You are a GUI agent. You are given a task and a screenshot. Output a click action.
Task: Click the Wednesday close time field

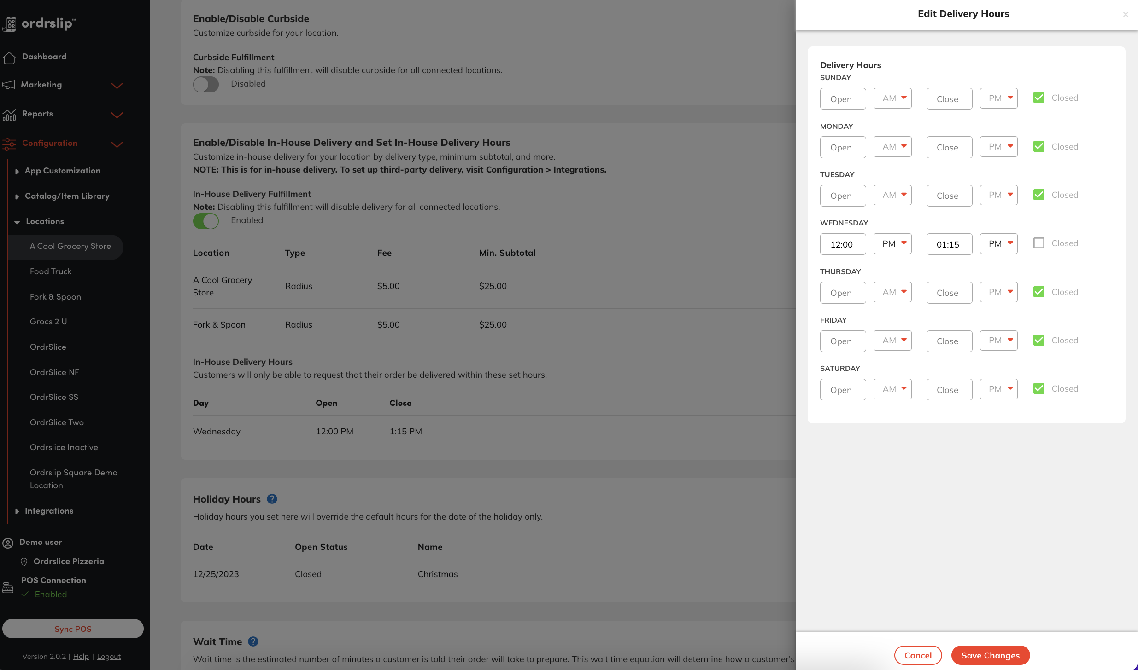point(949,244)
